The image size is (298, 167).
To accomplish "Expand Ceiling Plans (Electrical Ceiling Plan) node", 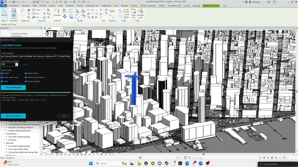I will click(x=7, y=152).
